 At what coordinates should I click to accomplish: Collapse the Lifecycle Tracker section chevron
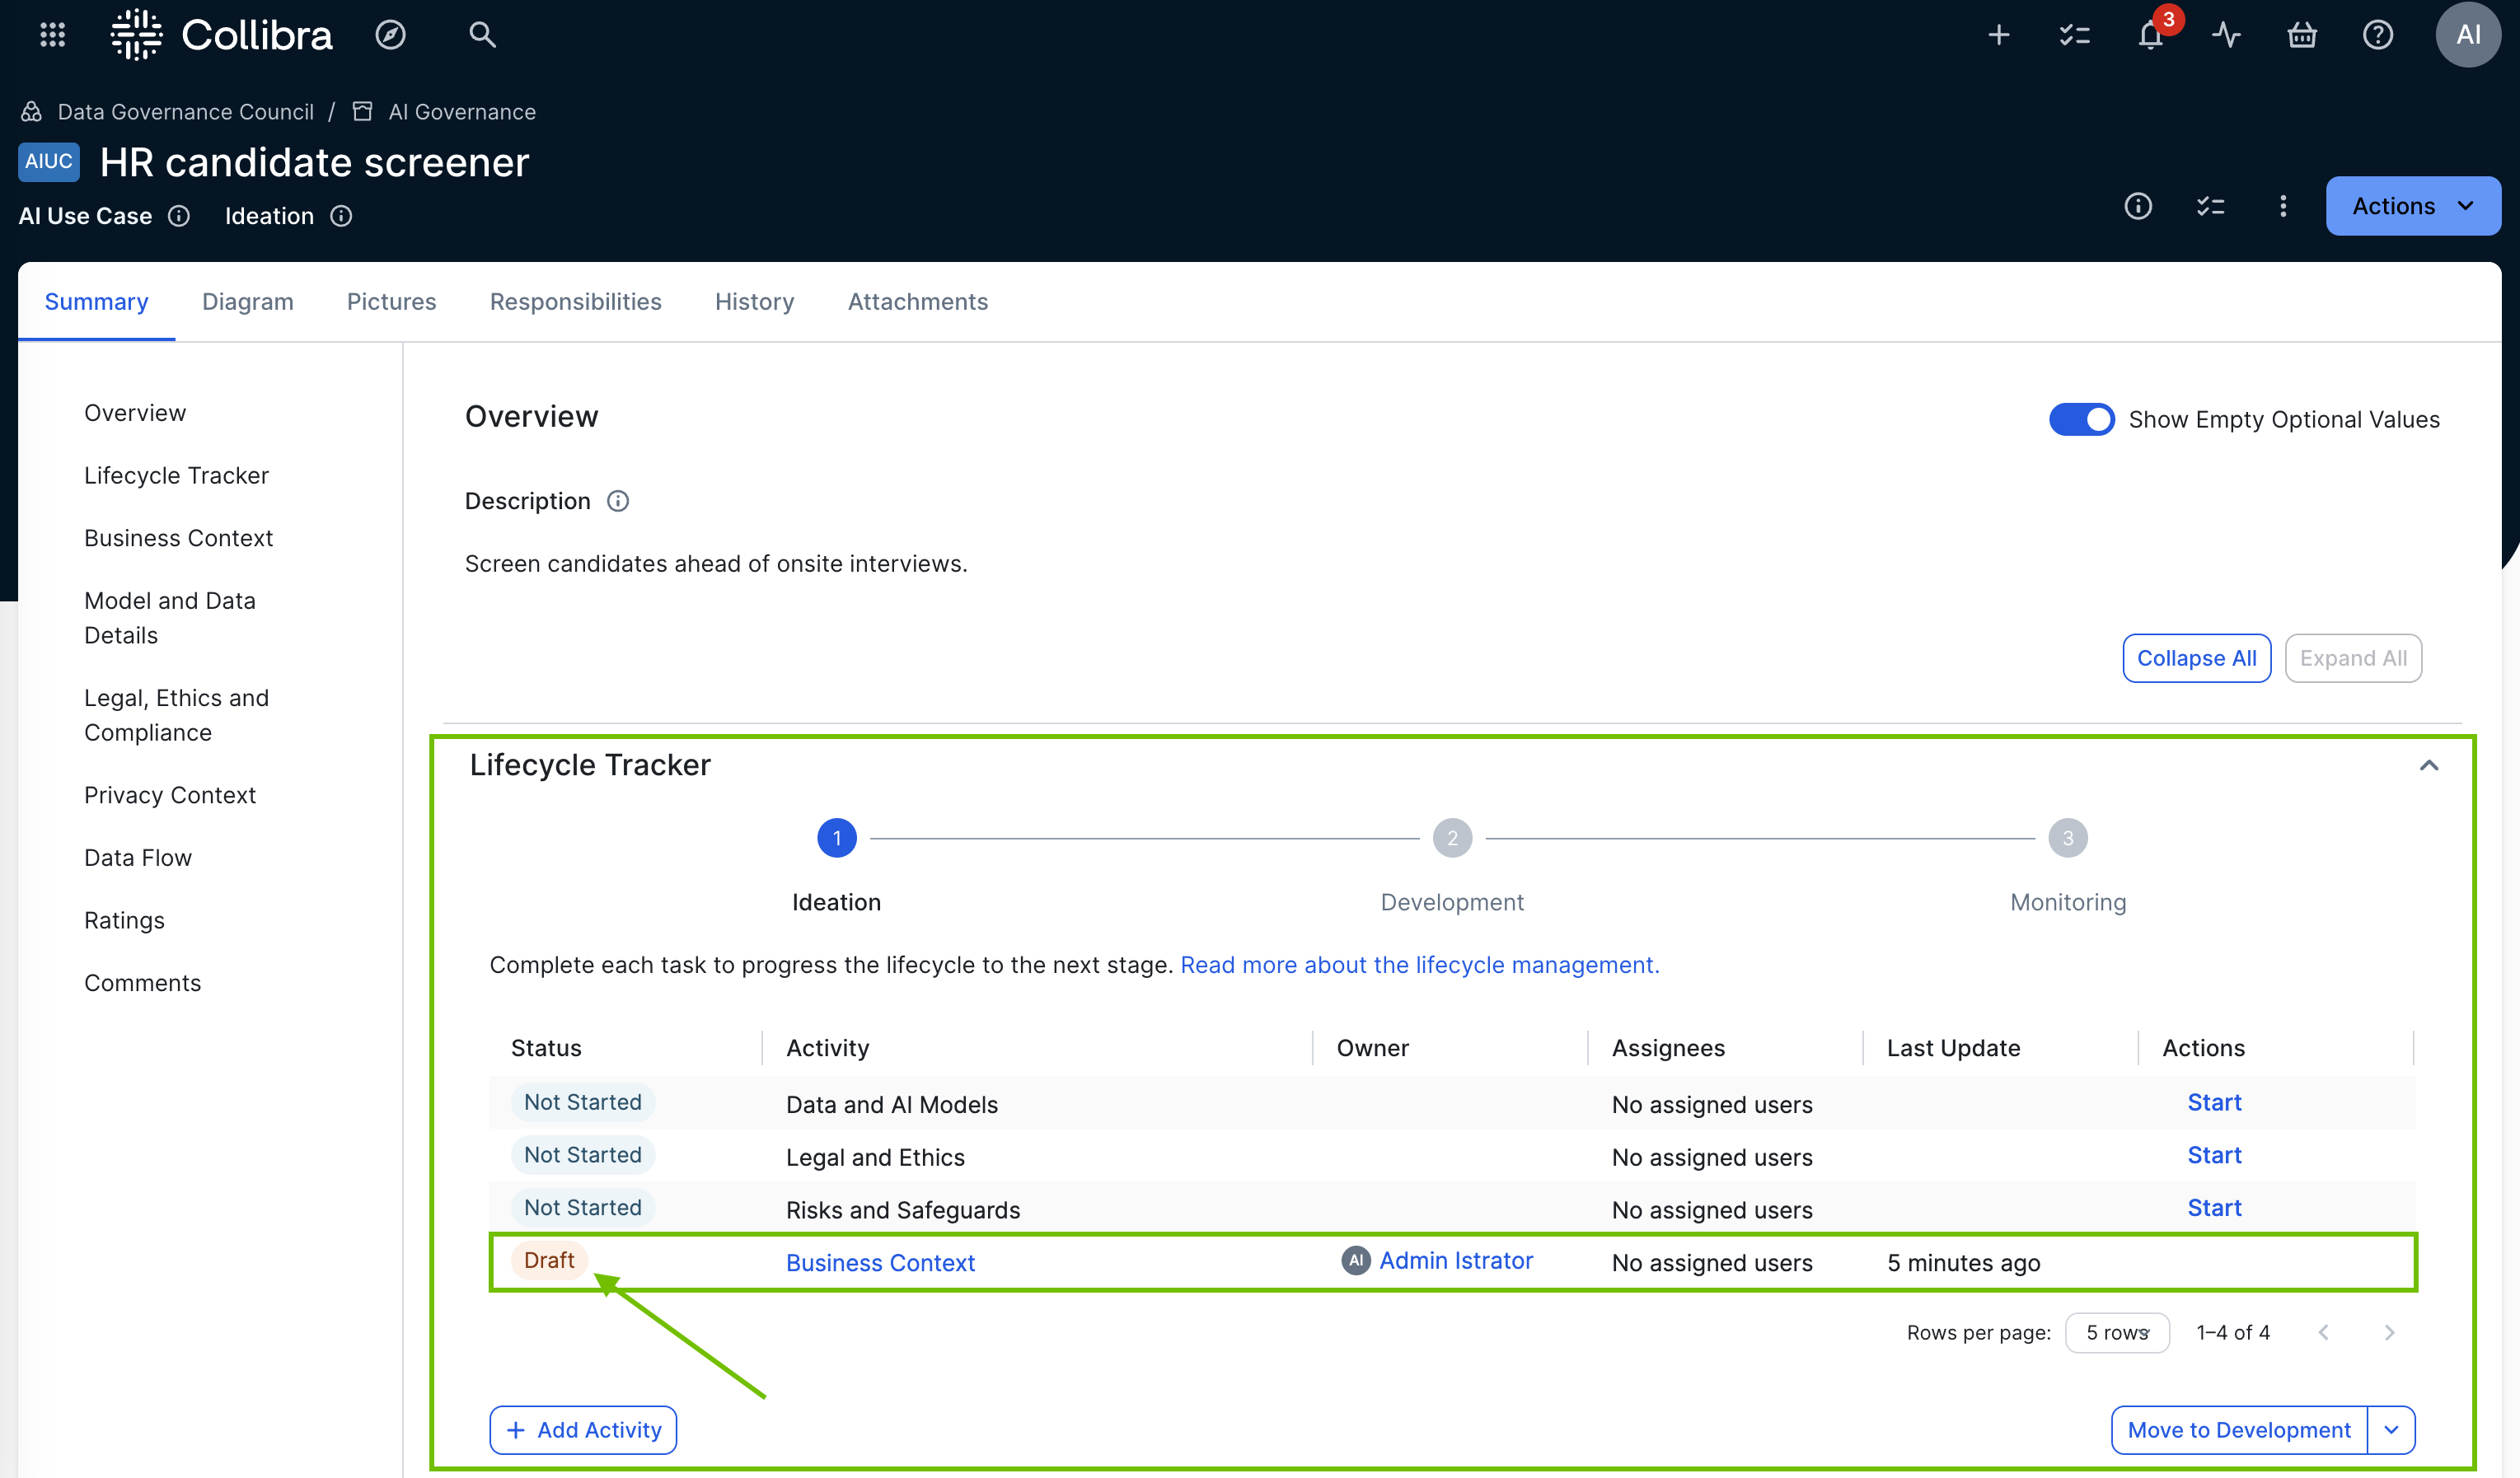pyautogui.click(x=2429, y=766)
